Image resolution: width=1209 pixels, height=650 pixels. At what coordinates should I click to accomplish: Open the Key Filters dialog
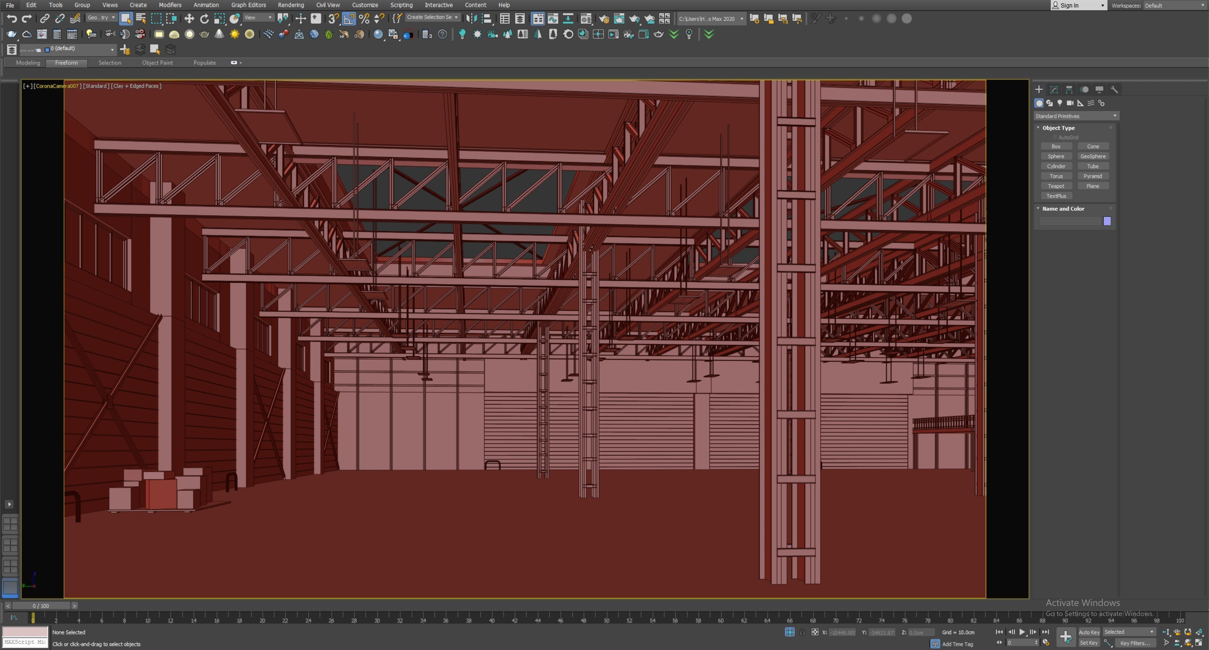click(1135, 643)
